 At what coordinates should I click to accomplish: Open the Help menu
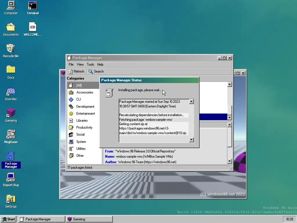pos(100,64)
